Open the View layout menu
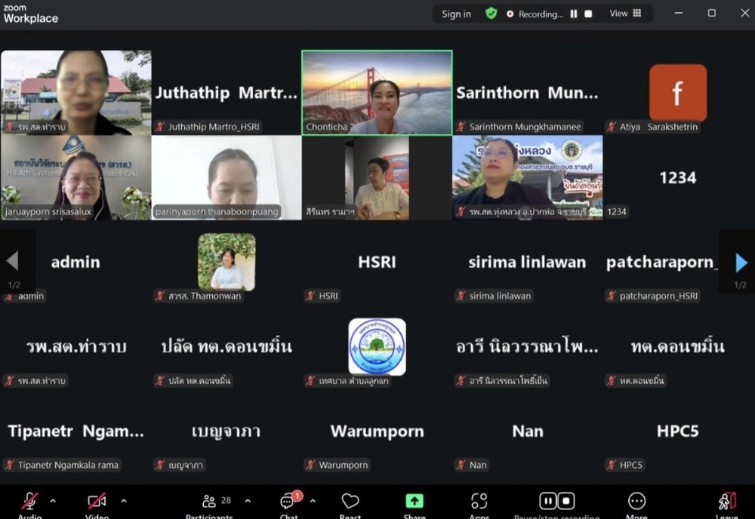The image size is (755, 519). (x=625, y=14)
